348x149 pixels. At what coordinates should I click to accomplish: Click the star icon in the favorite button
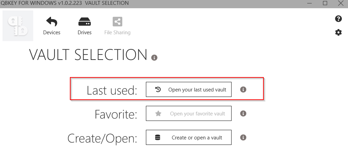[158, 113]
